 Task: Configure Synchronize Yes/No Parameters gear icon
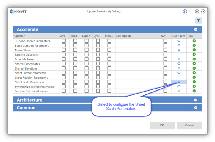point(179,86)
